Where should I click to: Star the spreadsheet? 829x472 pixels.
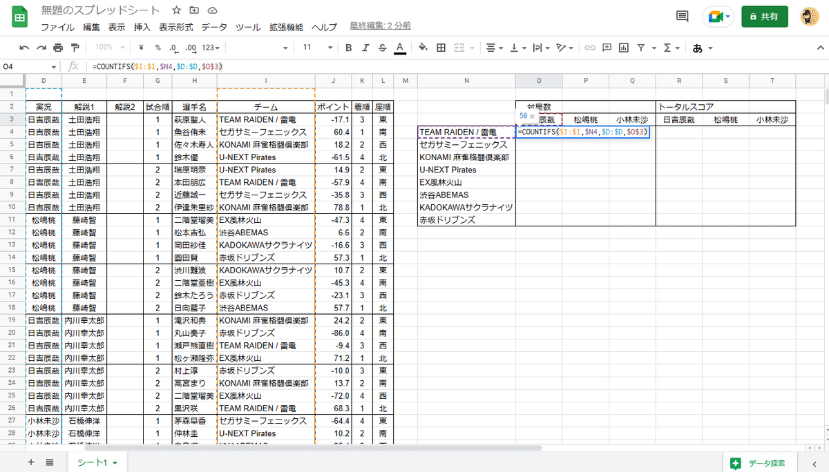[177, 11]
